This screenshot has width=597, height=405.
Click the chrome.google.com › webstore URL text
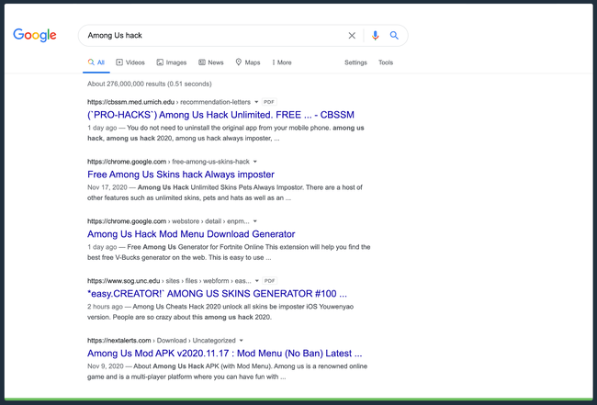click(x=168, y=221)
